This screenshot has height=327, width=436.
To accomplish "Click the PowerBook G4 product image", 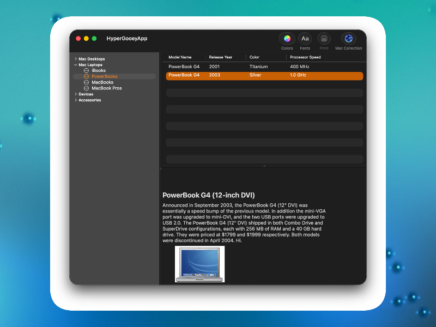I will click(199, 264).
